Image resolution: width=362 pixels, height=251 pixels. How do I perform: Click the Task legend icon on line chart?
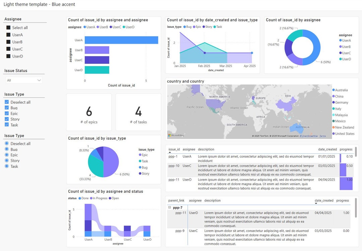tap(214, 27)
